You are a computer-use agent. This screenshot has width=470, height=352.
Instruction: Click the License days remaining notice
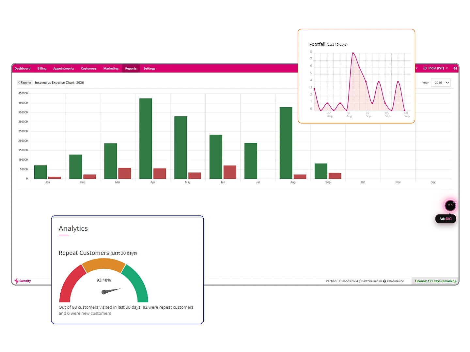click(x=435, y=281)
